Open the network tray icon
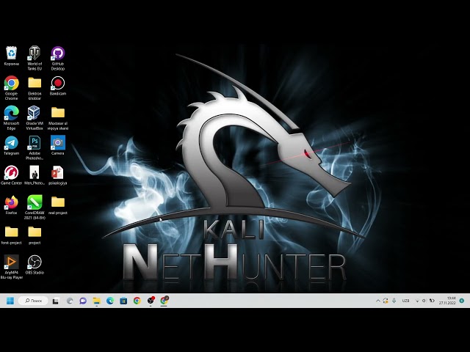This screenshot has width=470, height=352. pos(417,301)
